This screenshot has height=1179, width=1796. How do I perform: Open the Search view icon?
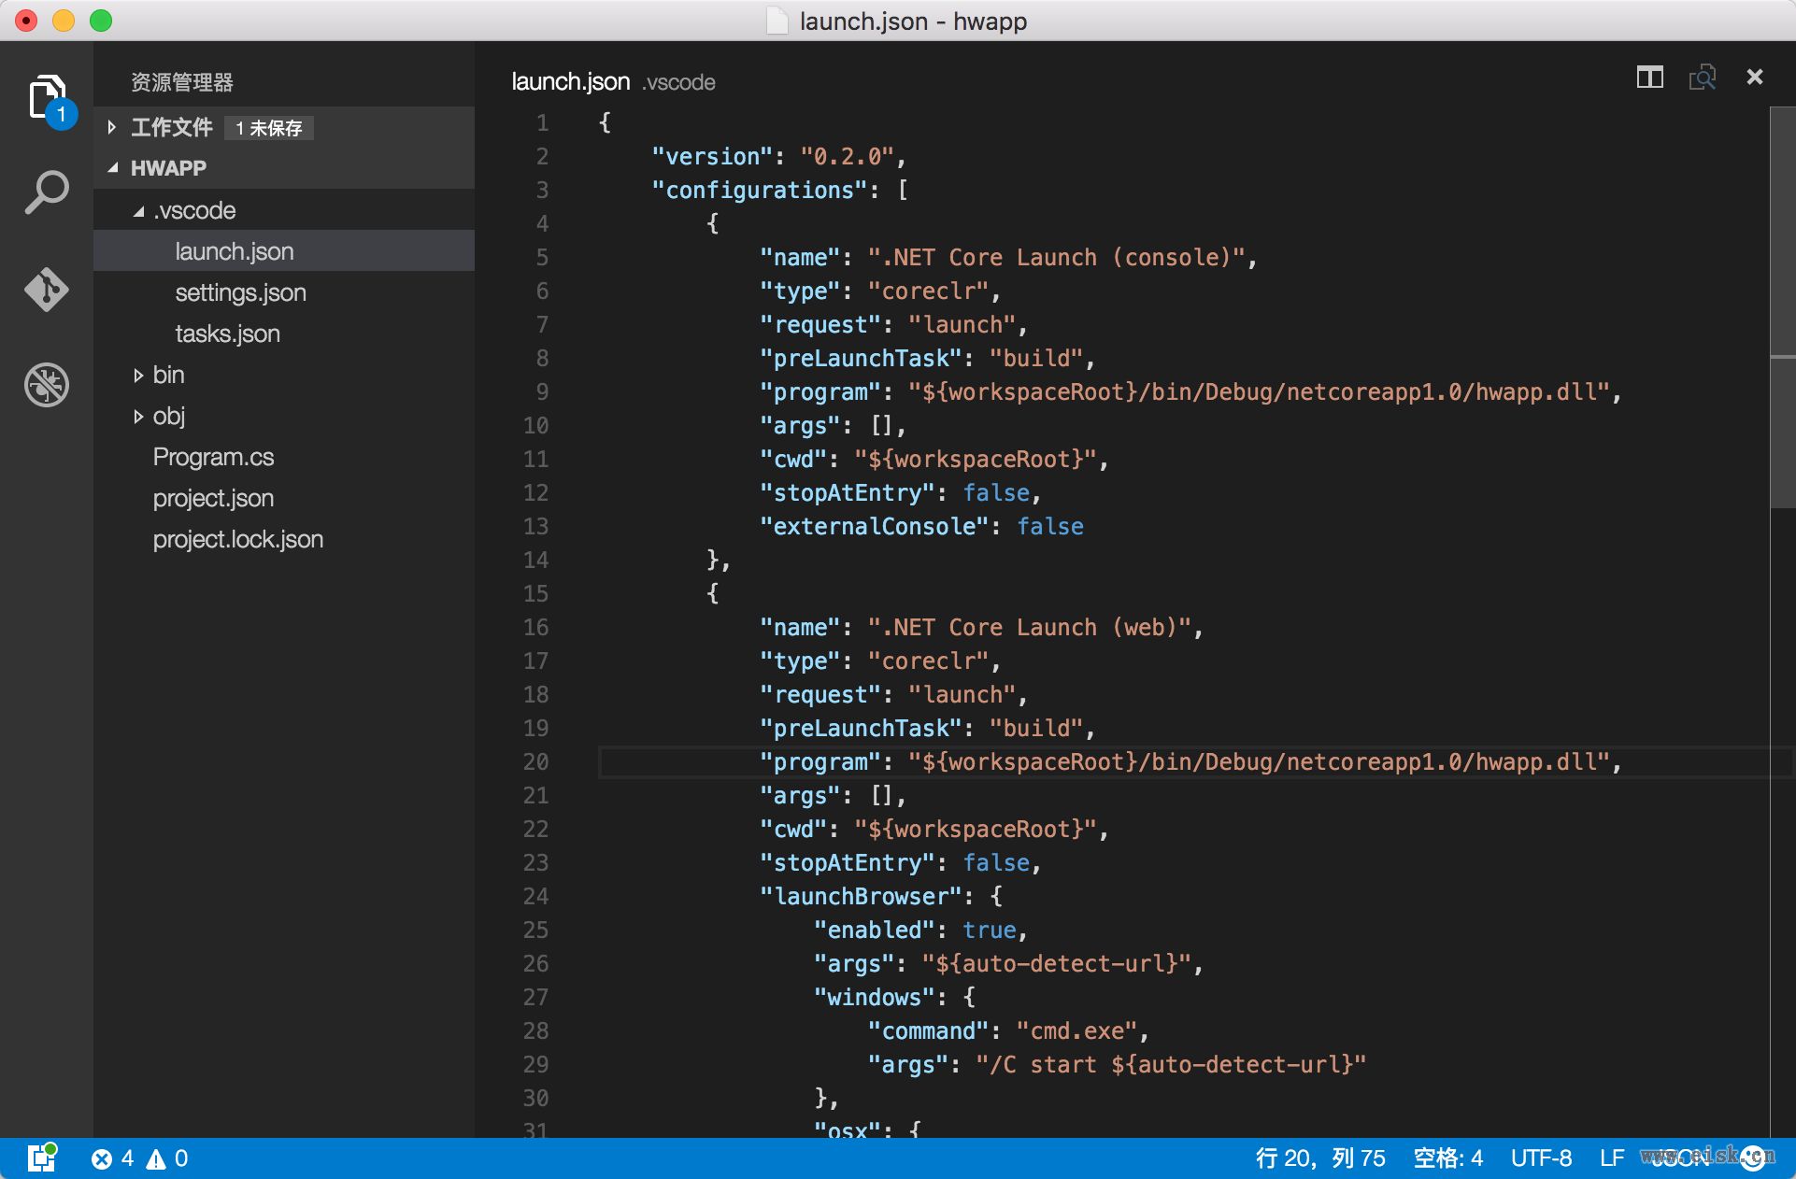click(x=47, y=192)
